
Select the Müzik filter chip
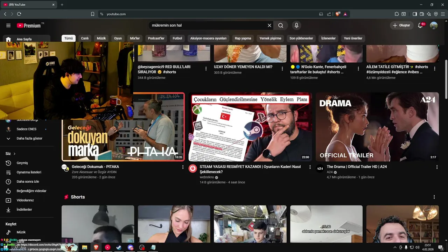tap(101, 38)
